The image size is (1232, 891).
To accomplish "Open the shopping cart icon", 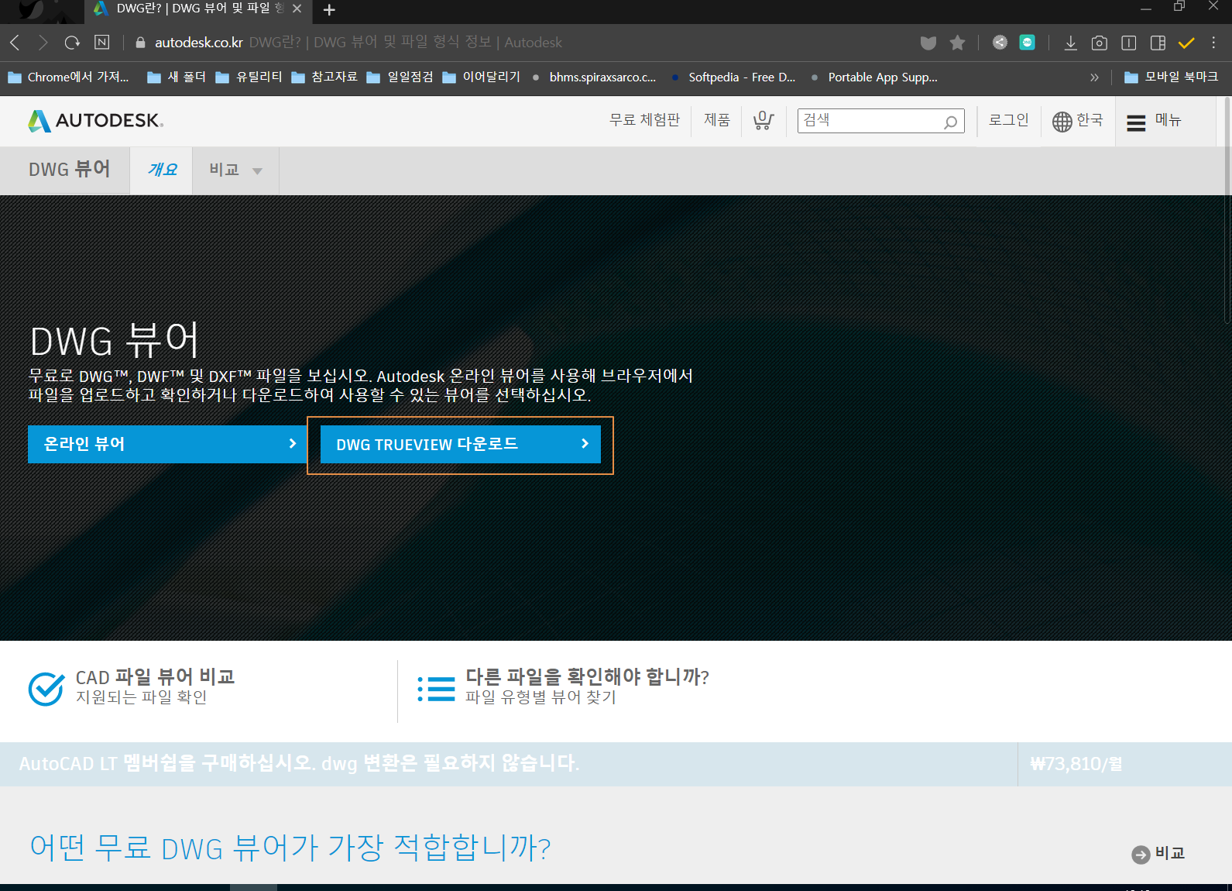I will (763, 120).
